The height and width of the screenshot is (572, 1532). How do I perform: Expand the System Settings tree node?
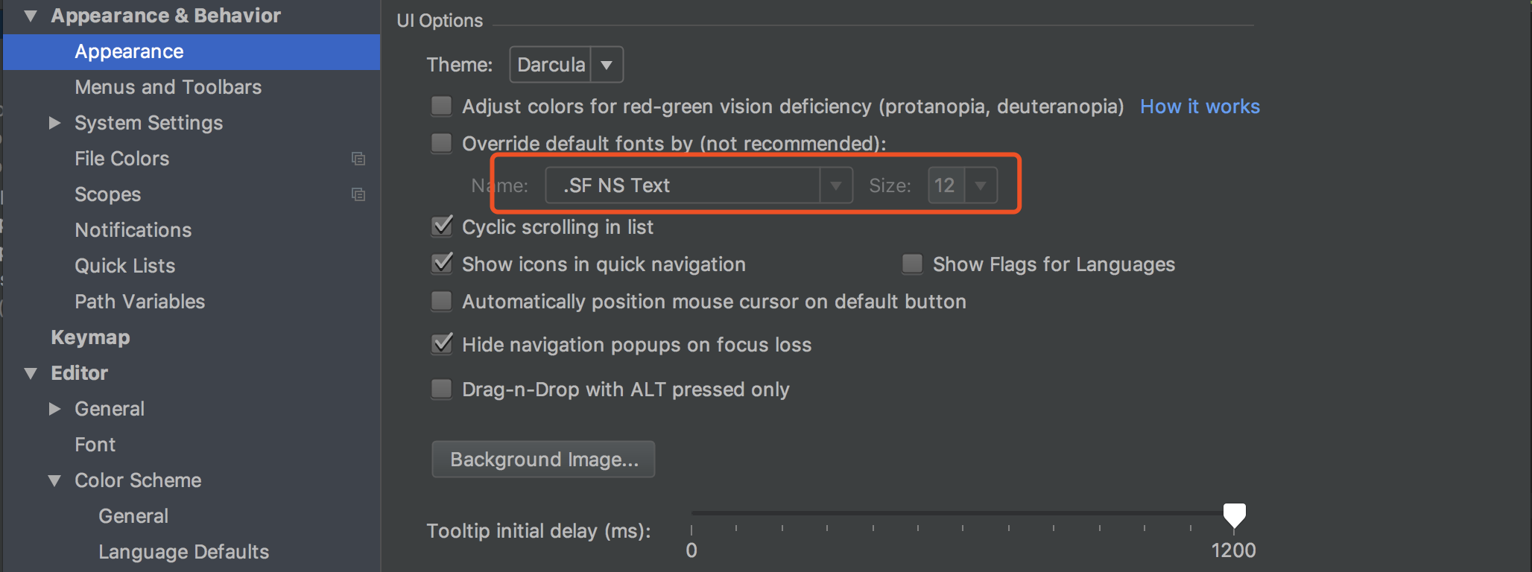(x=54, y=123)
